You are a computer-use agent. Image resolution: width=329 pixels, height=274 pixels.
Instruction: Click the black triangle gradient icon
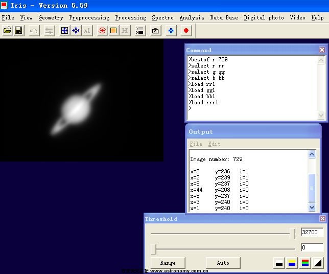tap(318, 263)
